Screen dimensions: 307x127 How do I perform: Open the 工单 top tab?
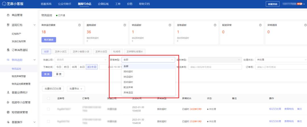coord(118,4)
